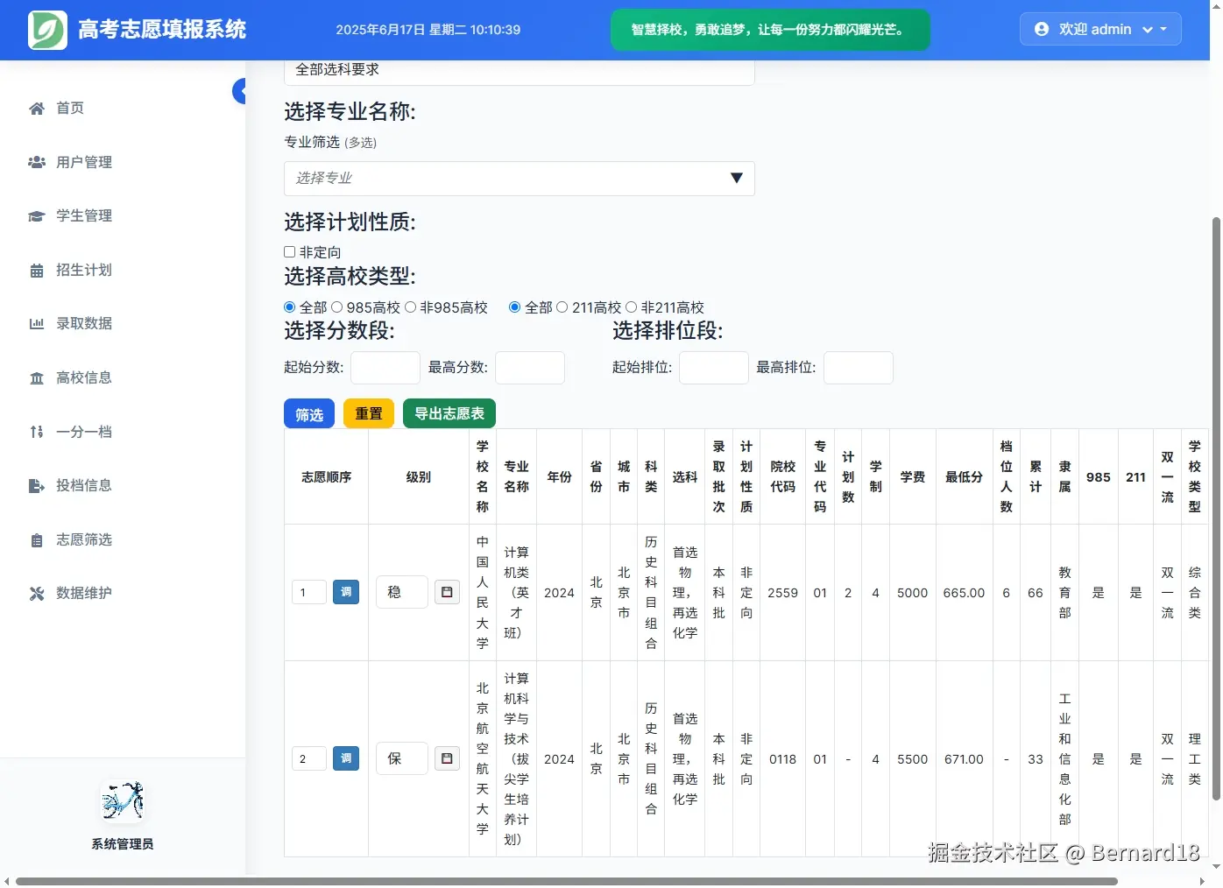Collapse the sidebar with the blue arrow
1223x888 pixels.
(x=239, y=91)
